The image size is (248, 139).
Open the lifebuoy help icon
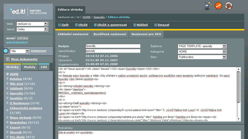coord(229,6)
